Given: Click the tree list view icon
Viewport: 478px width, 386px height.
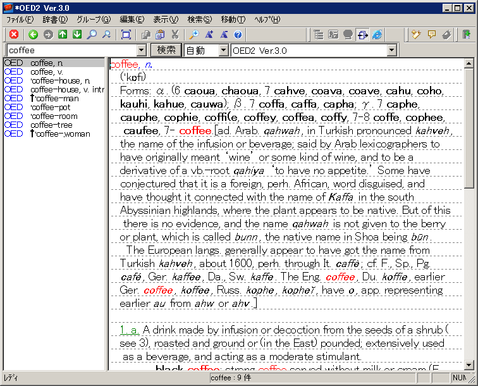Looking at the screenshot, I should click(319, 34).
